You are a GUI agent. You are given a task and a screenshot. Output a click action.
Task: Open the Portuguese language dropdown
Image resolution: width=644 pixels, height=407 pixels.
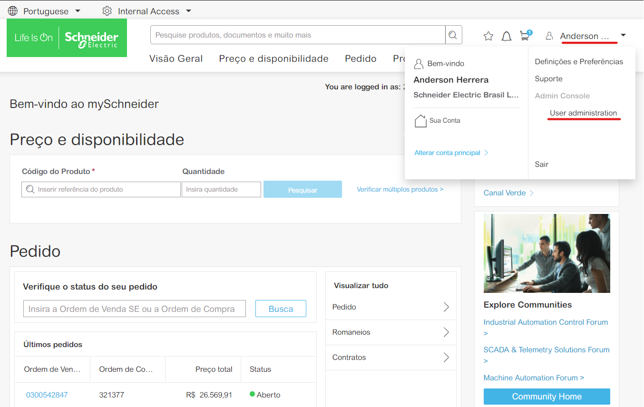point(78,11)
